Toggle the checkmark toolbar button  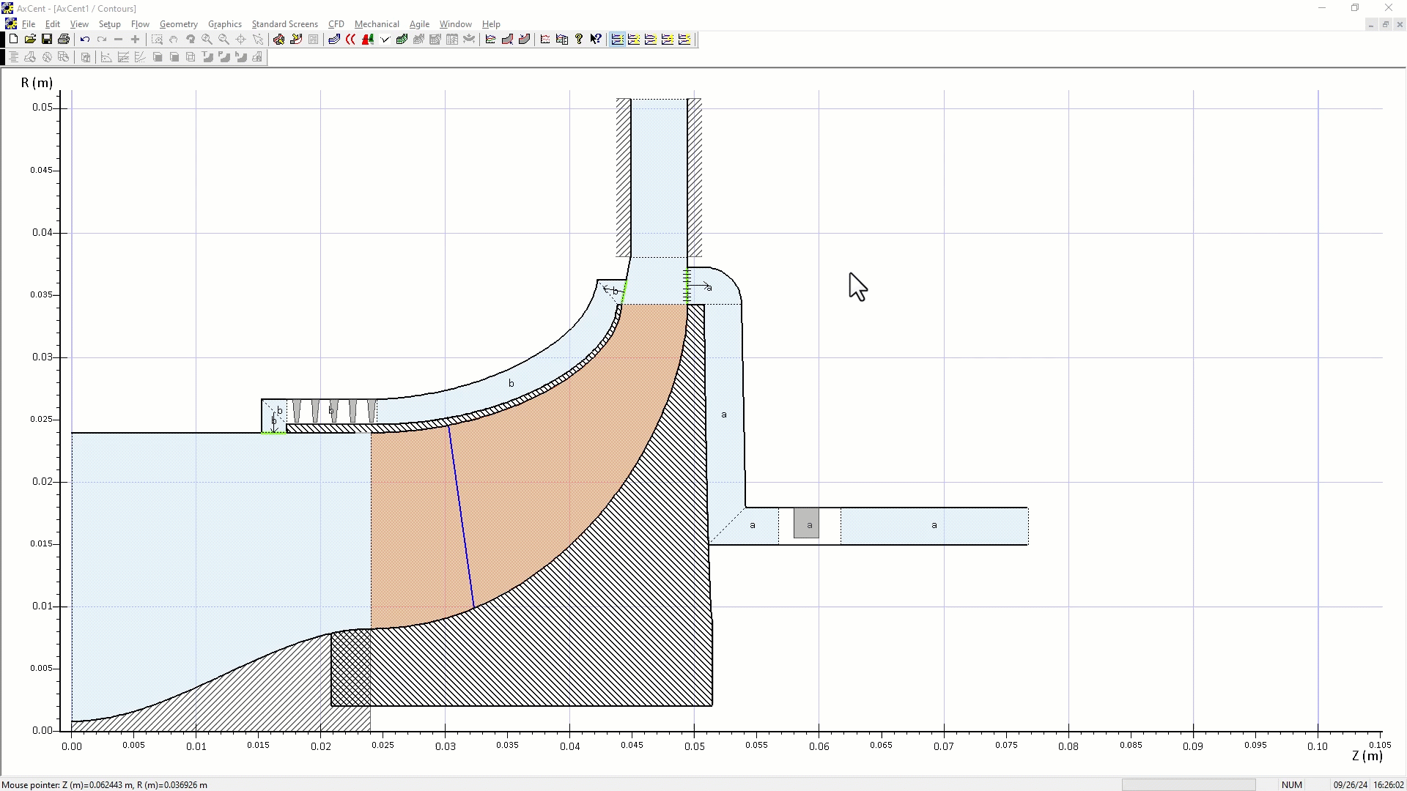(385, 40)
